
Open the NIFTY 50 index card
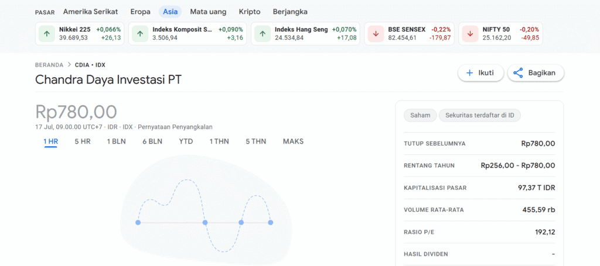500,33
